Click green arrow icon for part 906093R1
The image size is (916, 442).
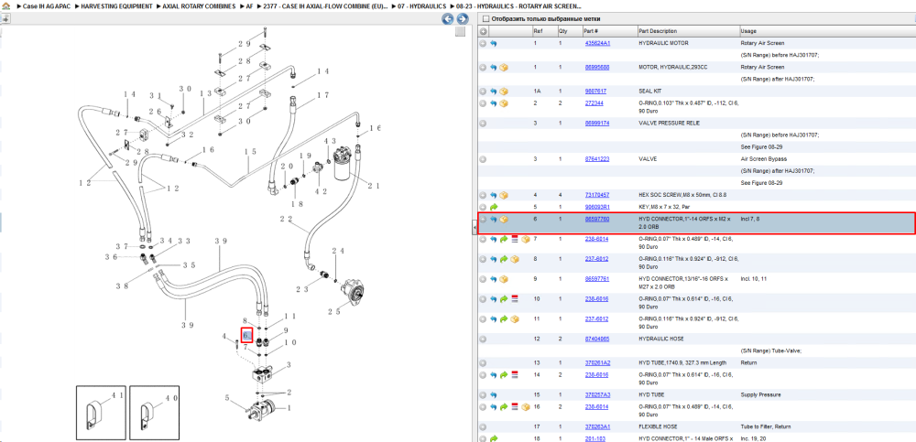point(494,207)
